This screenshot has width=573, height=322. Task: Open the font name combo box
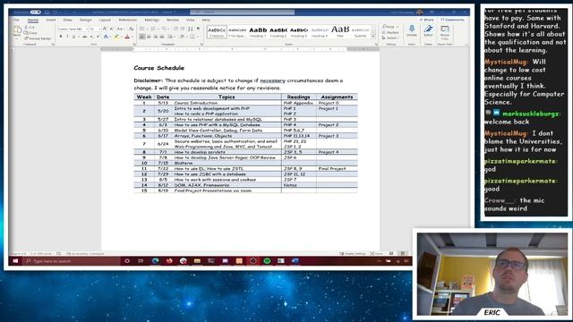73,29
